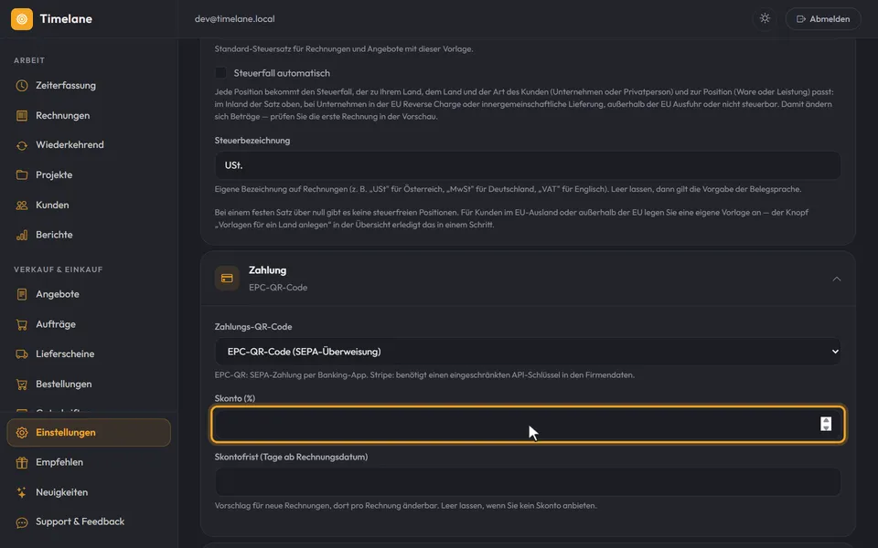Viewport: 878px width, 548px height.
Task: Click the Berichte bar chart icon
Action: click(22, 235)
